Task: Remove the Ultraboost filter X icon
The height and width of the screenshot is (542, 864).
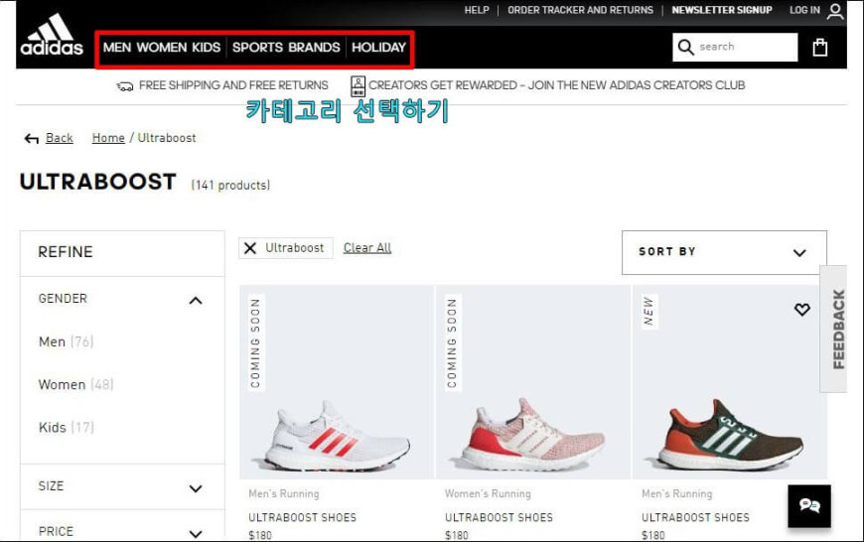Action: [250, 248]
